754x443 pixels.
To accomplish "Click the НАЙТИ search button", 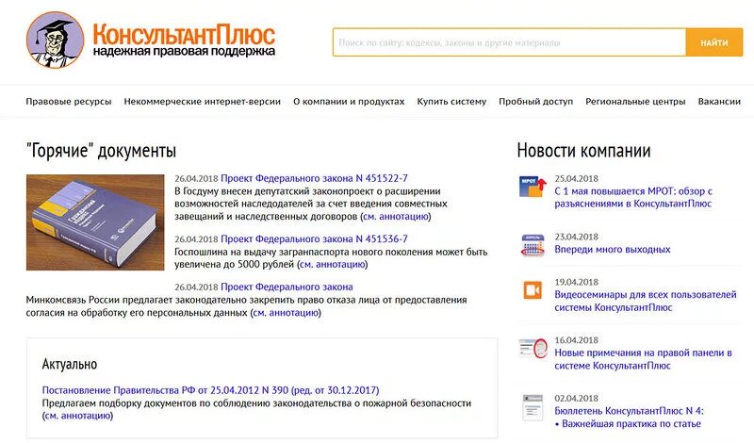I will (x=714, y=42).
